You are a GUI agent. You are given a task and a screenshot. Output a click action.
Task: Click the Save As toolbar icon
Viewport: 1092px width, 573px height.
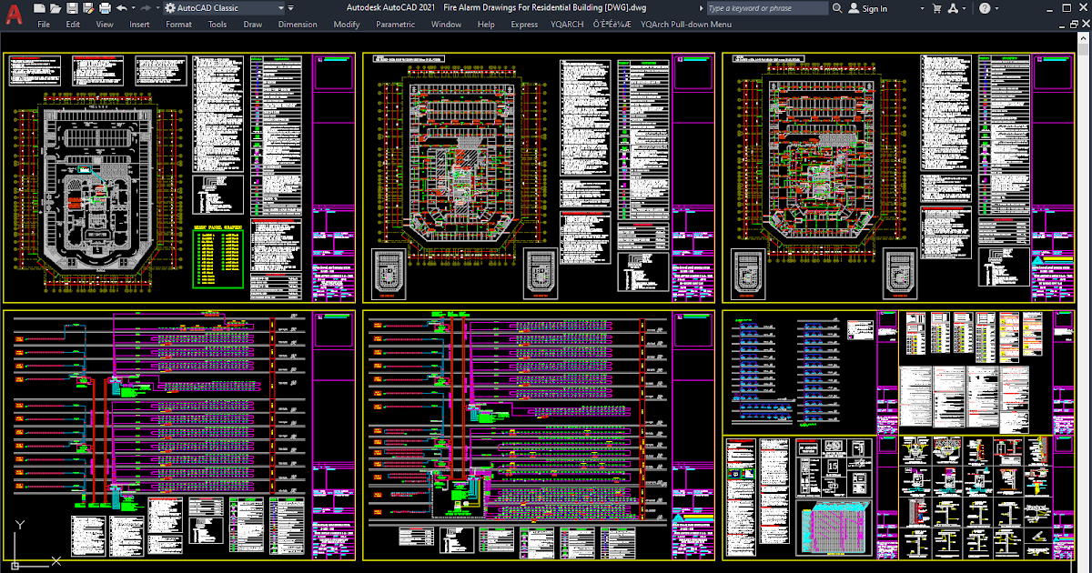point(87,9)
